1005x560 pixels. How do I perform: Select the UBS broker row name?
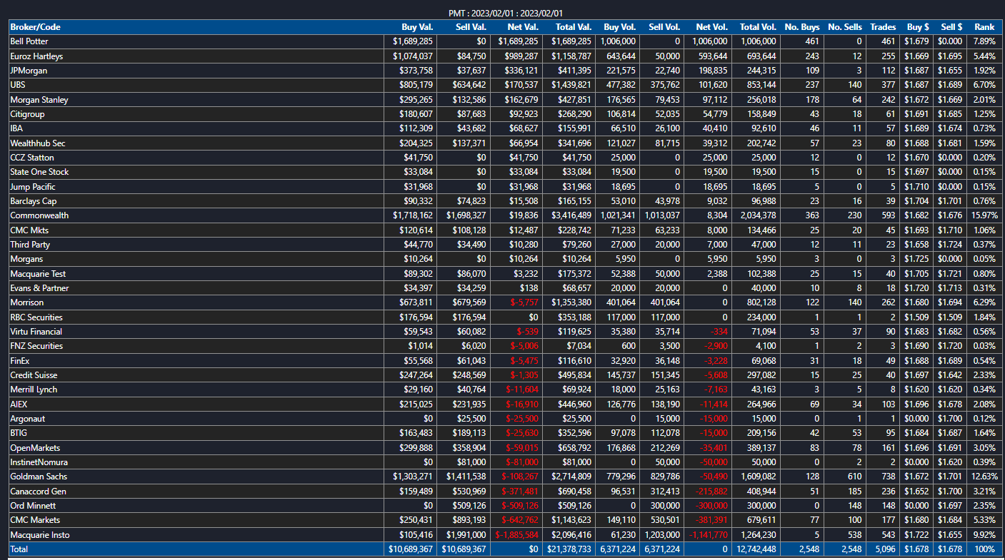coord(18,85)
